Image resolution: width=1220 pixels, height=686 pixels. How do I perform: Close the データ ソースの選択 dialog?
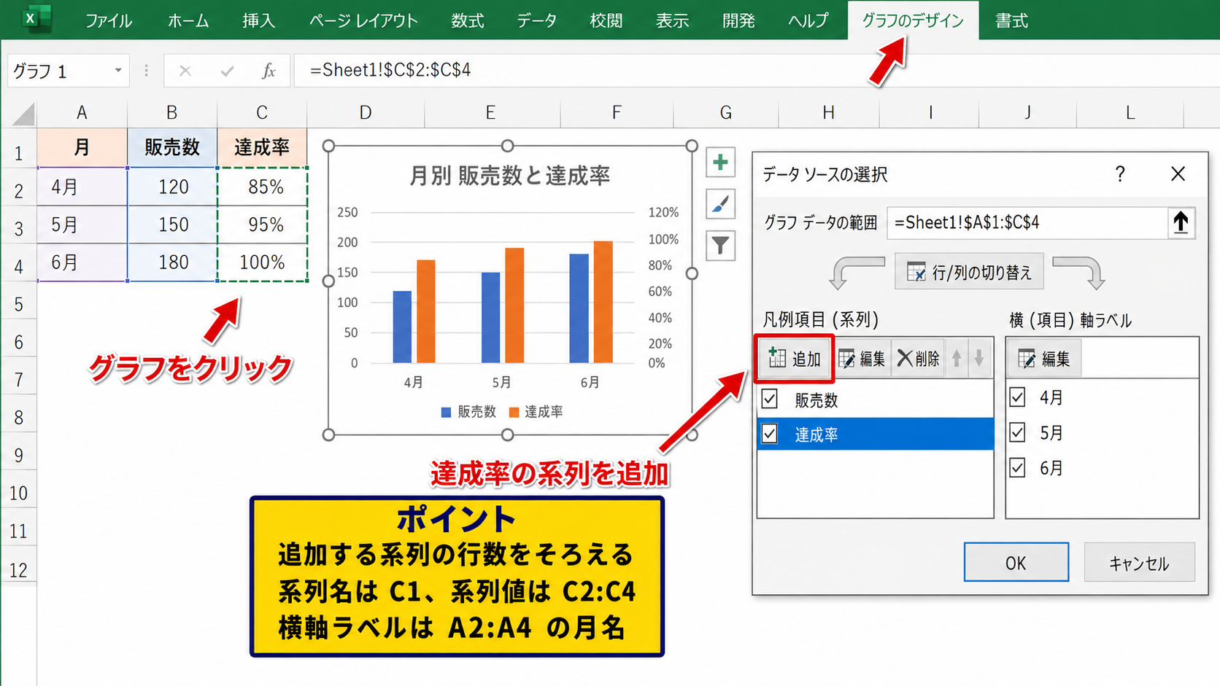click(1178, 174)
